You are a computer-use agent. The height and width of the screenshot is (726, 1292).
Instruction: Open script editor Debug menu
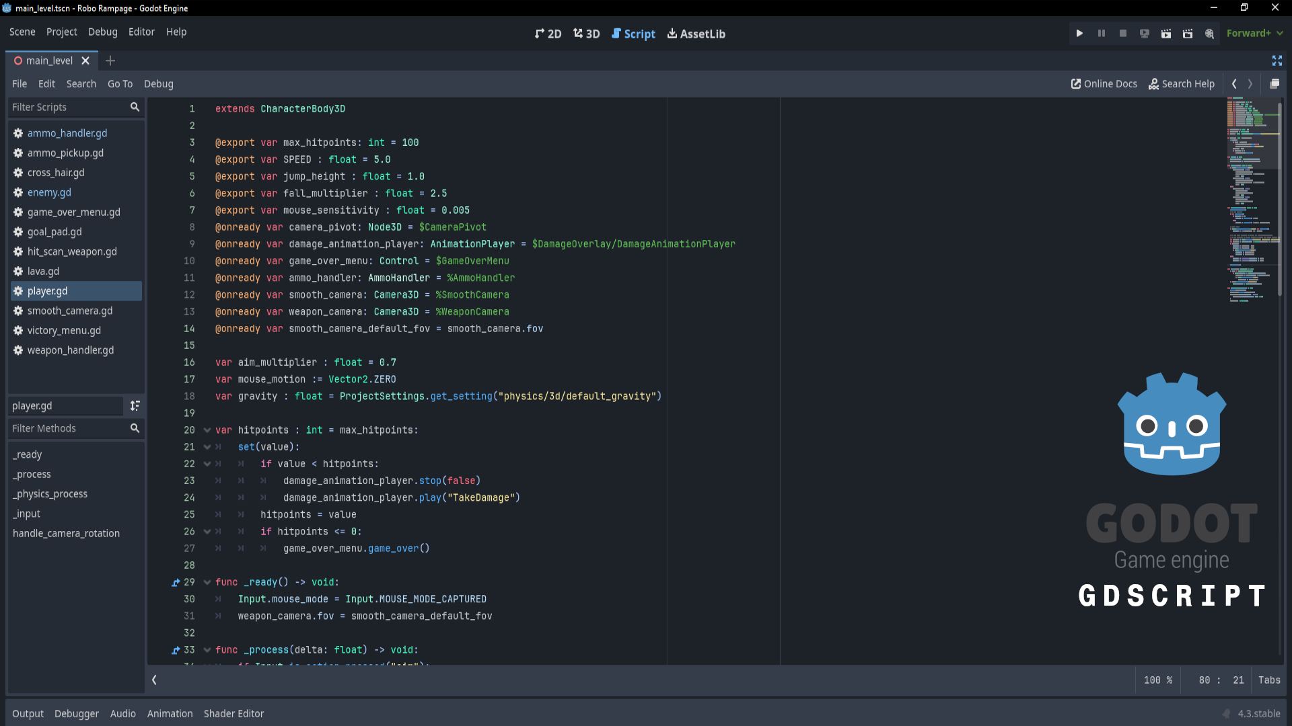[158, 84]
